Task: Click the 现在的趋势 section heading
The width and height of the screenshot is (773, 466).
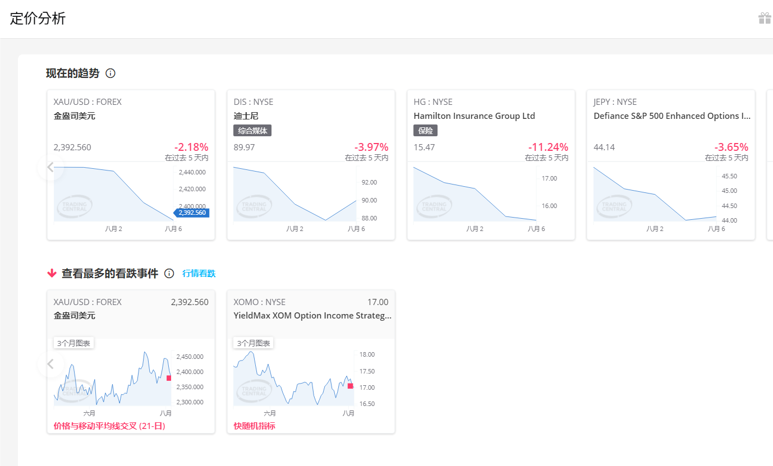Action: coord(72,73)
